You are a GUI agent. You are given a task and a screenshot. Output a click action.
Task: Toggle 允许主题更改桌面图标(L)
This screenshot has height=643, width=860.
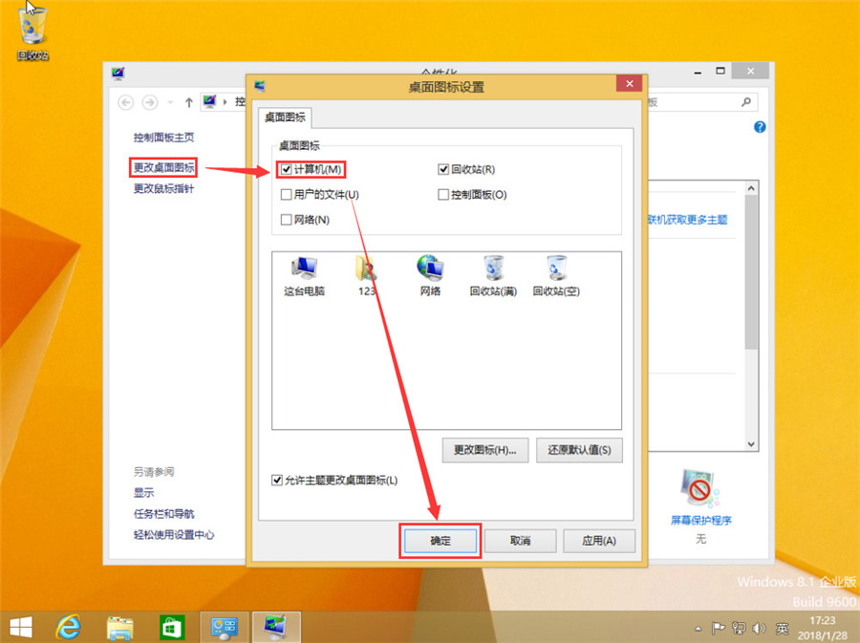pyautogui.click(x=277, y=481)
